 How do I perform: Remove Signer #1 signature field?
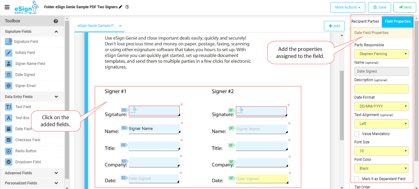click(x=182, y=104)
